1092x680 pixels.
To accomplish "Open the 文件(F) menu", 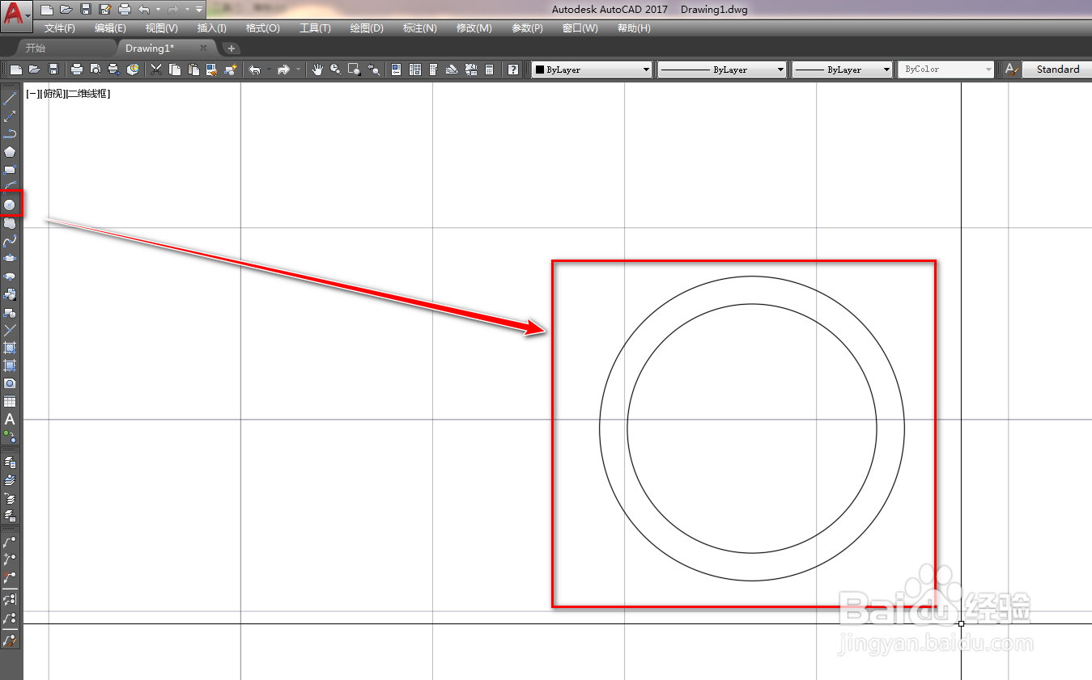I will coord(60,28).
